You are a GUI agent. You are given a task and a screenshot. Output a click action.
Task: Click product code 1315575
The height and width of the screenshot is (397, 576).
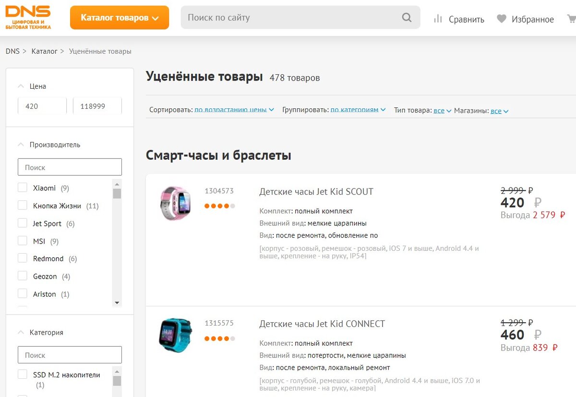(219, 323)
